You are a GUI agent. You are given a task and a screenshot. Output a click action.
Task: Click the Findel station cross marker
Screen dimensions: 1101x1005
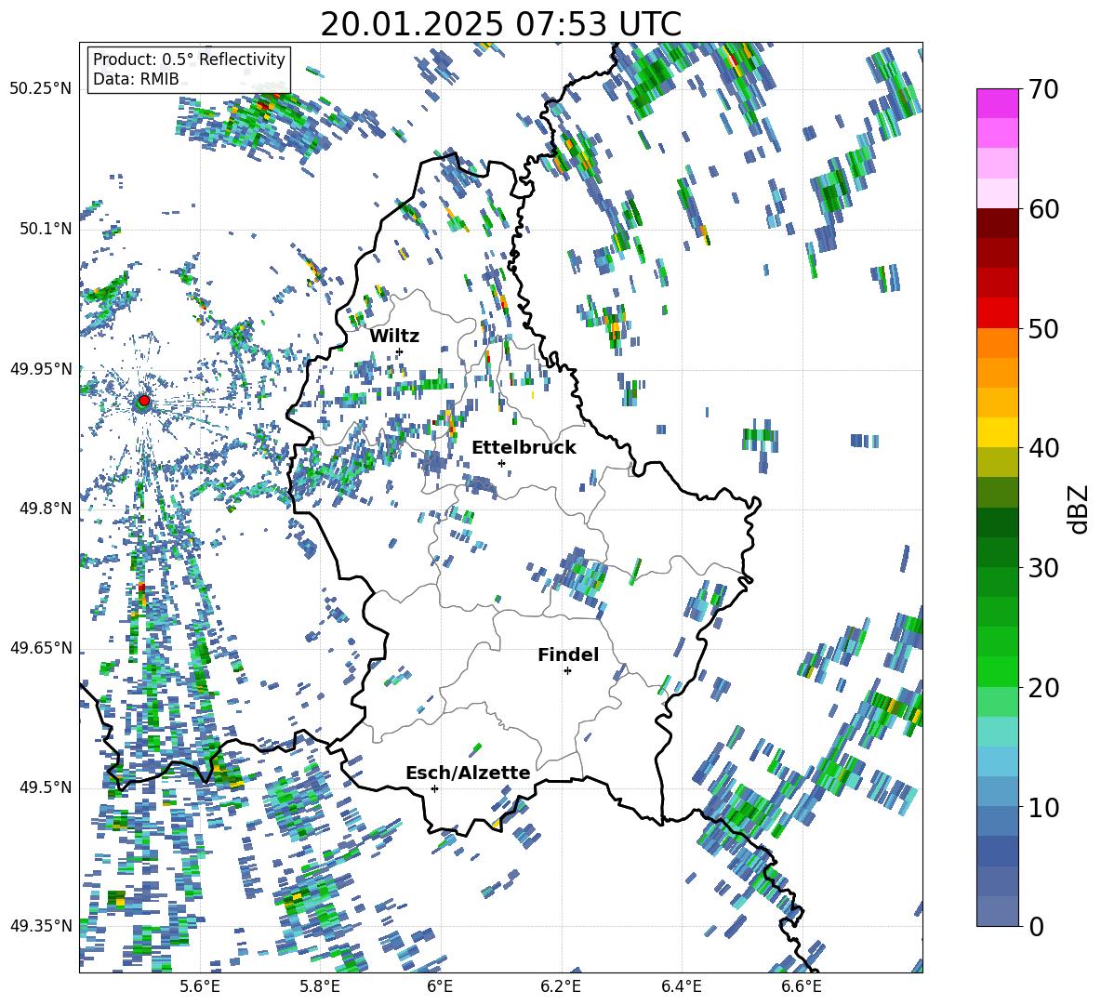(567, 671)
